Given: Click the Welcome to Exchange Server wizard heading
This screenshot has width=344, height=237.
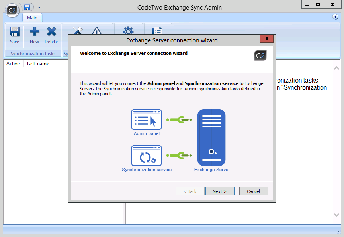Looking at the screenshot, I should tap(134, 53).
